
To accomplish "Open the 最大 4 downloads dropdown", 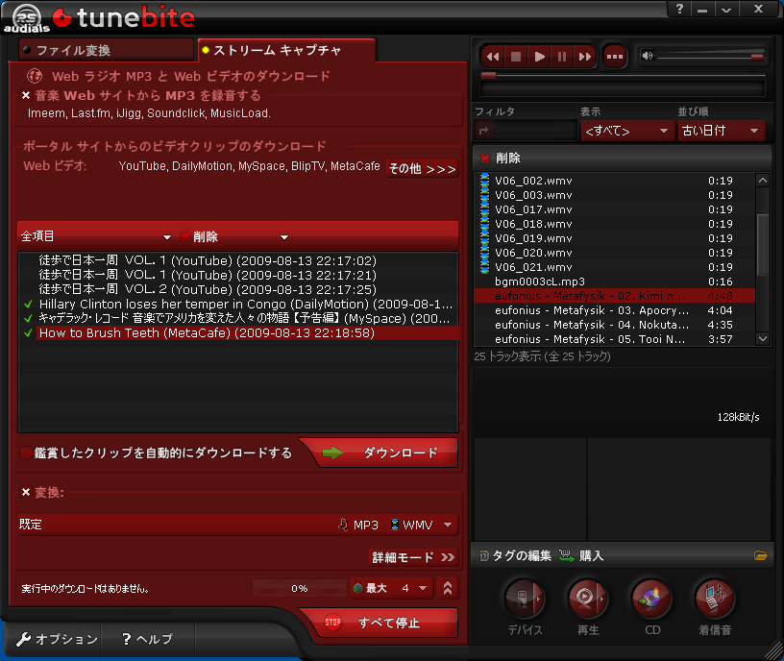I will pos(391,589).
